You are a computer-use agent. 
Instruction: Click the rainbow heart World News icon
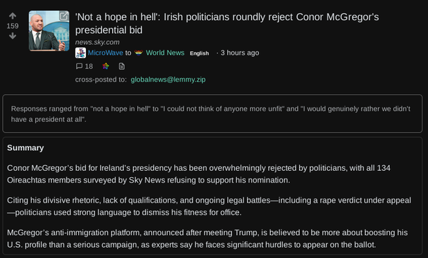click(x=139, y=53)
